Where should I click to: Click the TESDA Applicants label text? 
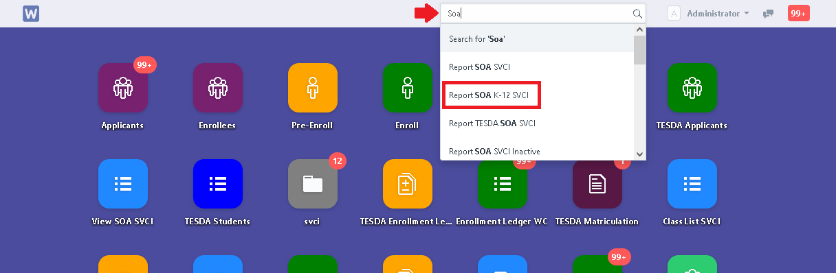click(692, 126)
